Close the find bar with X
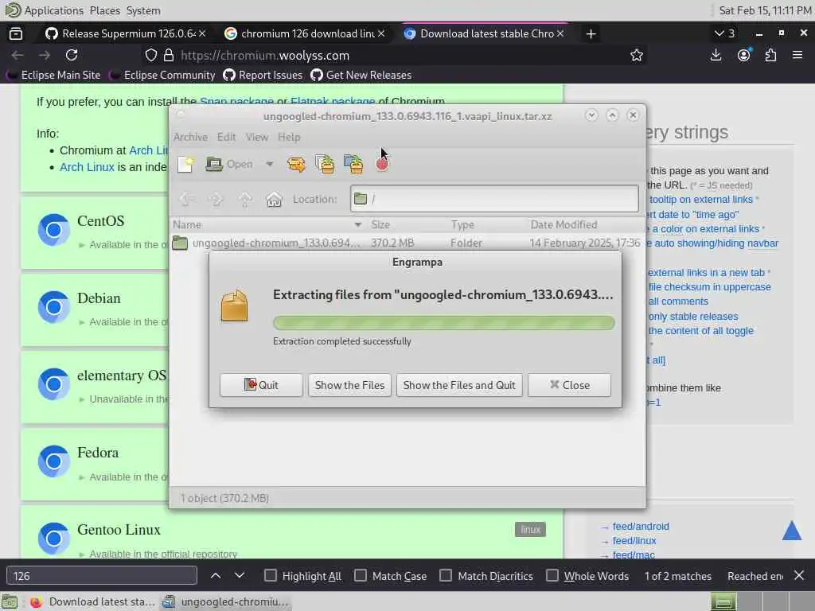 click(x=799, y=575)
